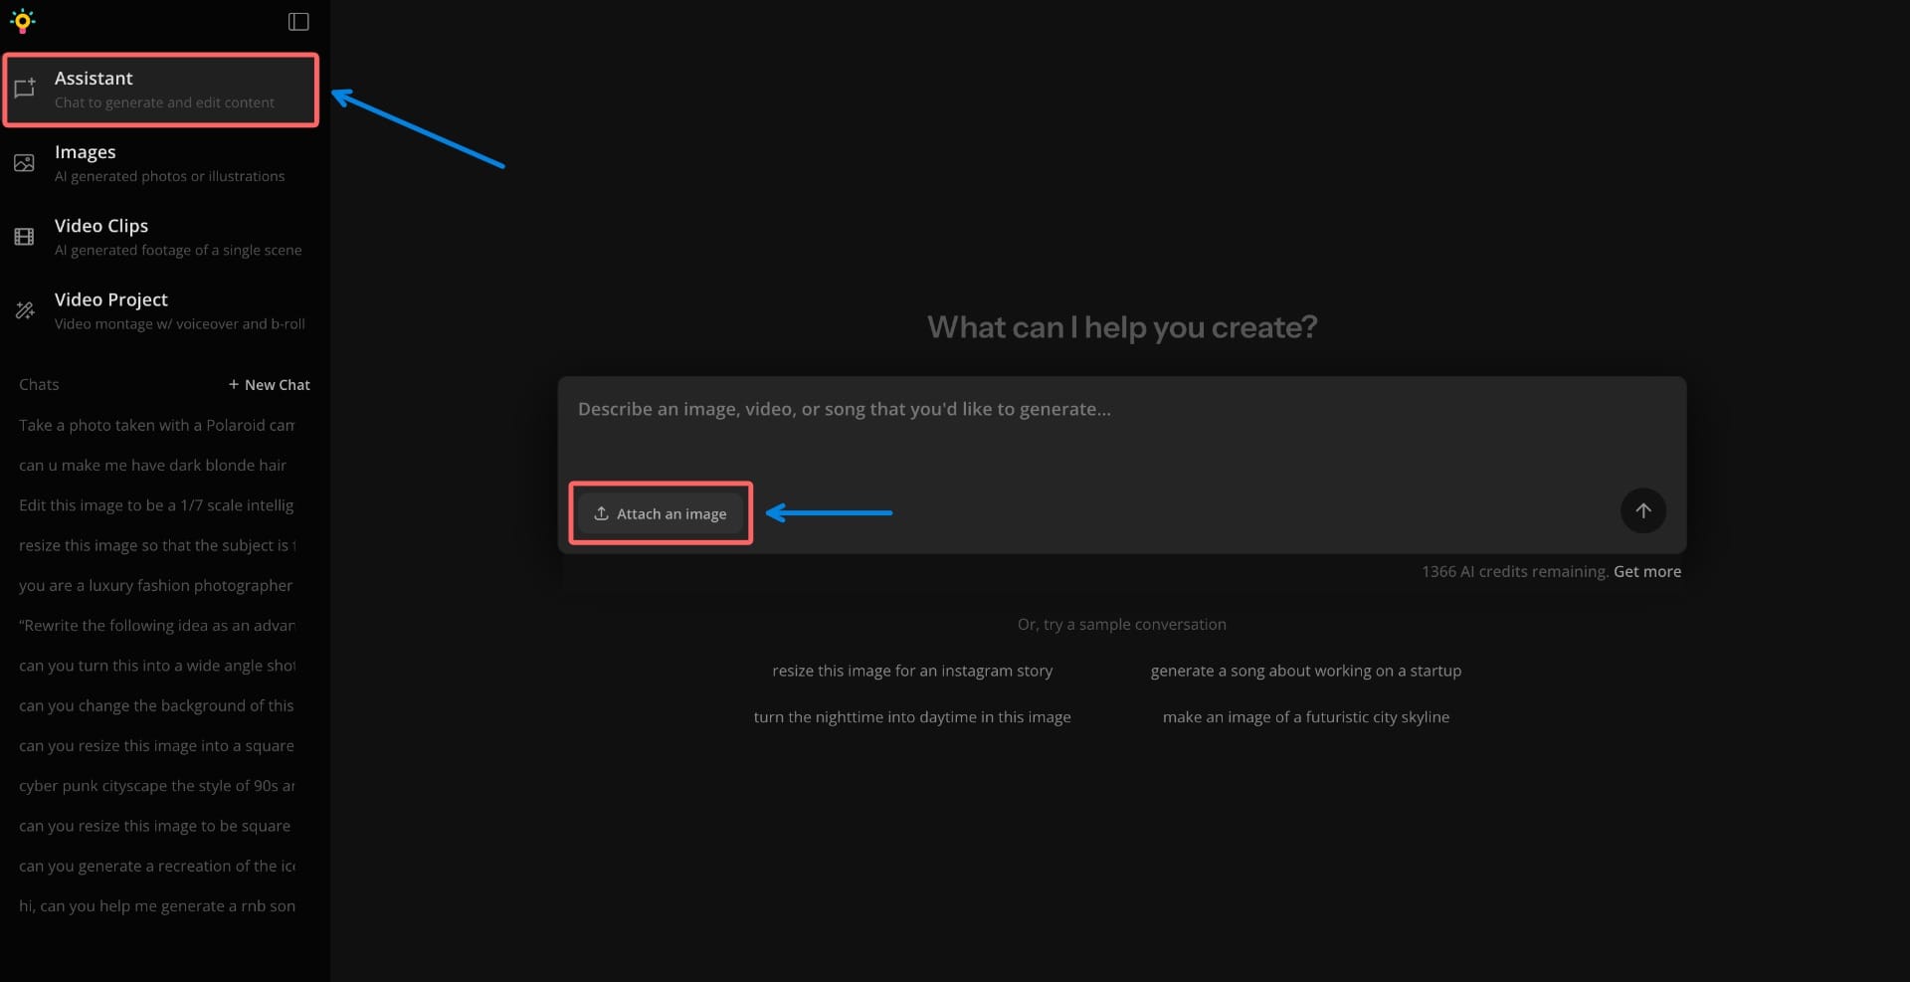Click the lightbulb app logo
Image resolution: width=1910 pixels, height=982 pixels.
click(22, 20)
